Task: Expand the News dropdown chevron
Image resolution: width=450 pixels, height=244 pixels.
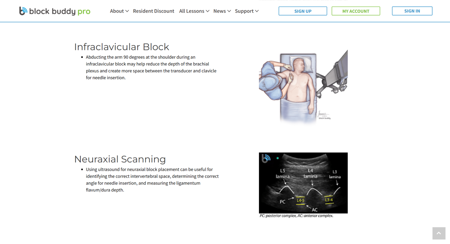Action: [x=229, y=11]
